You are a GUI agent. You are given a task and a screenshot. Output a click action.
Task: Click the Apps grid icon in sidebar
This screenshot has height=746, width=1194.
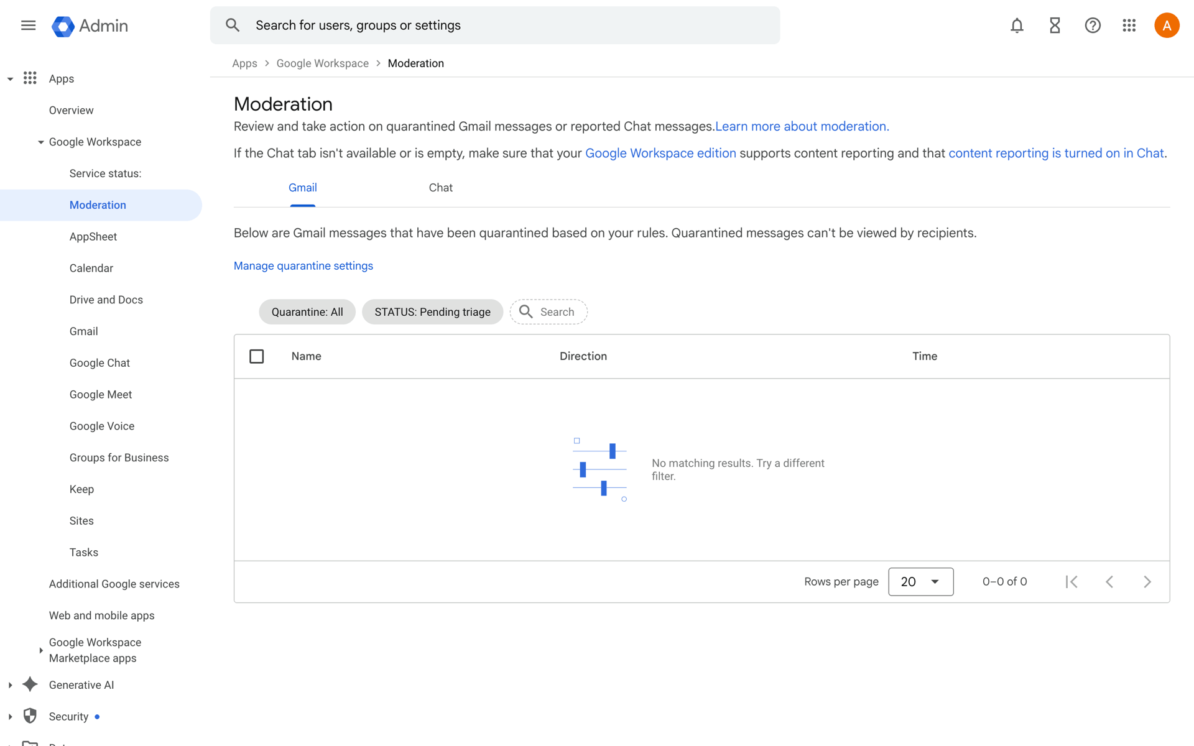coord(30,78)
